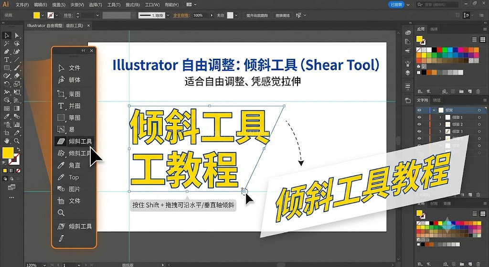Select the Paintbrush tool
This screenshot has height=267, width=489.
click(x=17, y=68)
